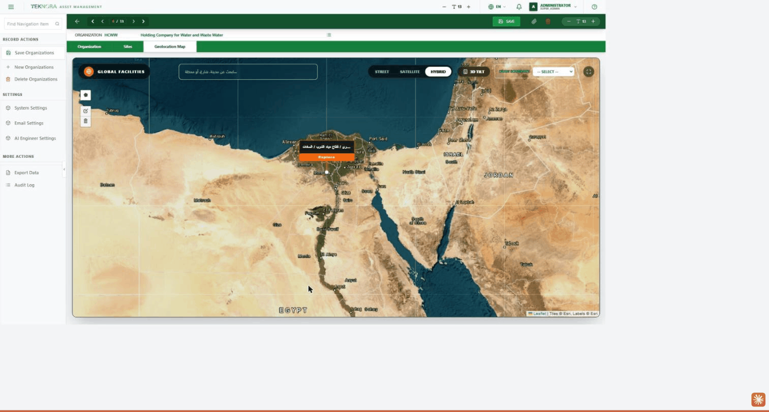Viewport: 769px width, 412px height.
Task: Select the Geolocation Map tab
Action: click(x=170, y=47)
